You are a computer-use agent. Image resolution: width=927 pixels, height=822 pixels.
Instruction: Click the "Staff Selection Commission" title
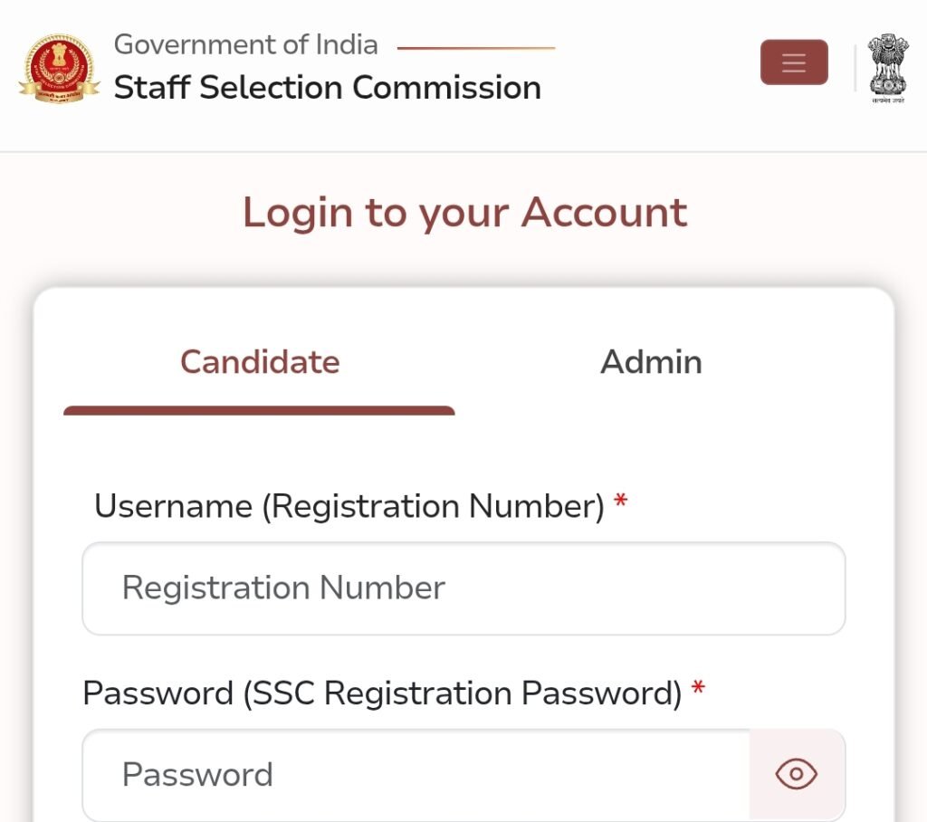(x=328, y=88)
